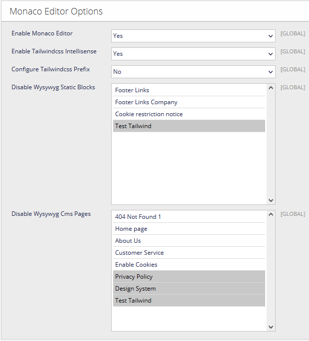Click Static Blocks list scroll up arrow

(271, 88)
